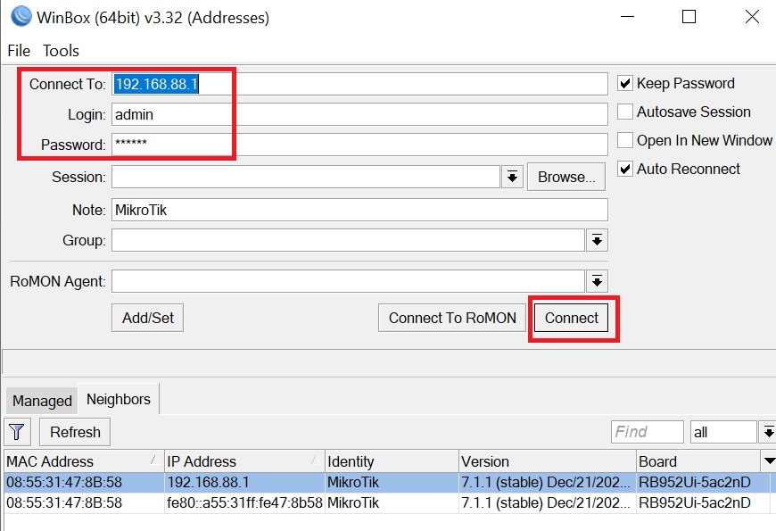
Task: Switch to the Neighbors tab
Action: point(119,399)
